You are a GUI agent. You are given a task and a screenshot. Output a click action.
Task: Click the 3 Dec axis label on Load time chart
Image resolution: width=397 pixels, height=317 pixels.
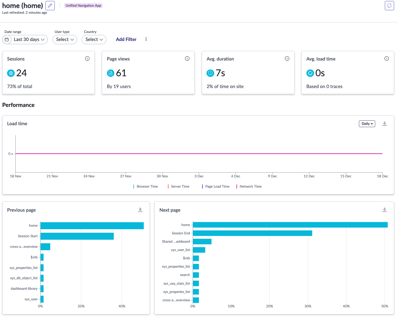(199, 176)
